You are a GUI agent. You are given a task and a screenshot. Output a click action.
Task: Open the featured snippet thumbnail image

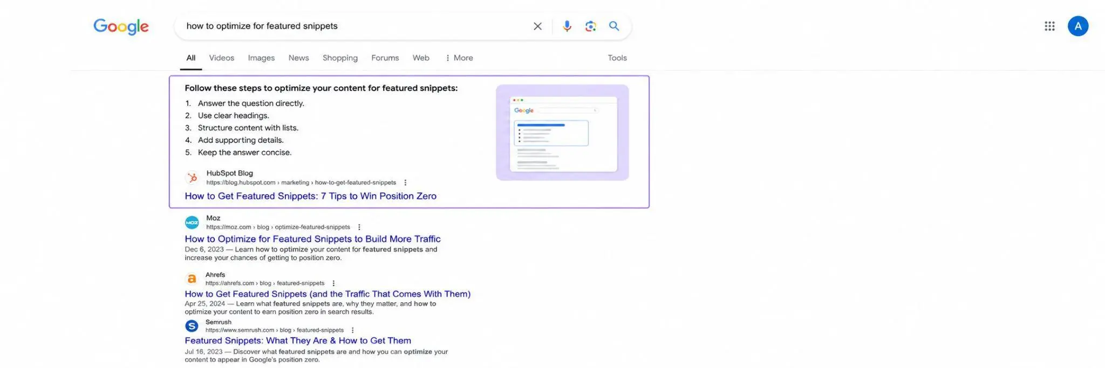tap(562, 133)
